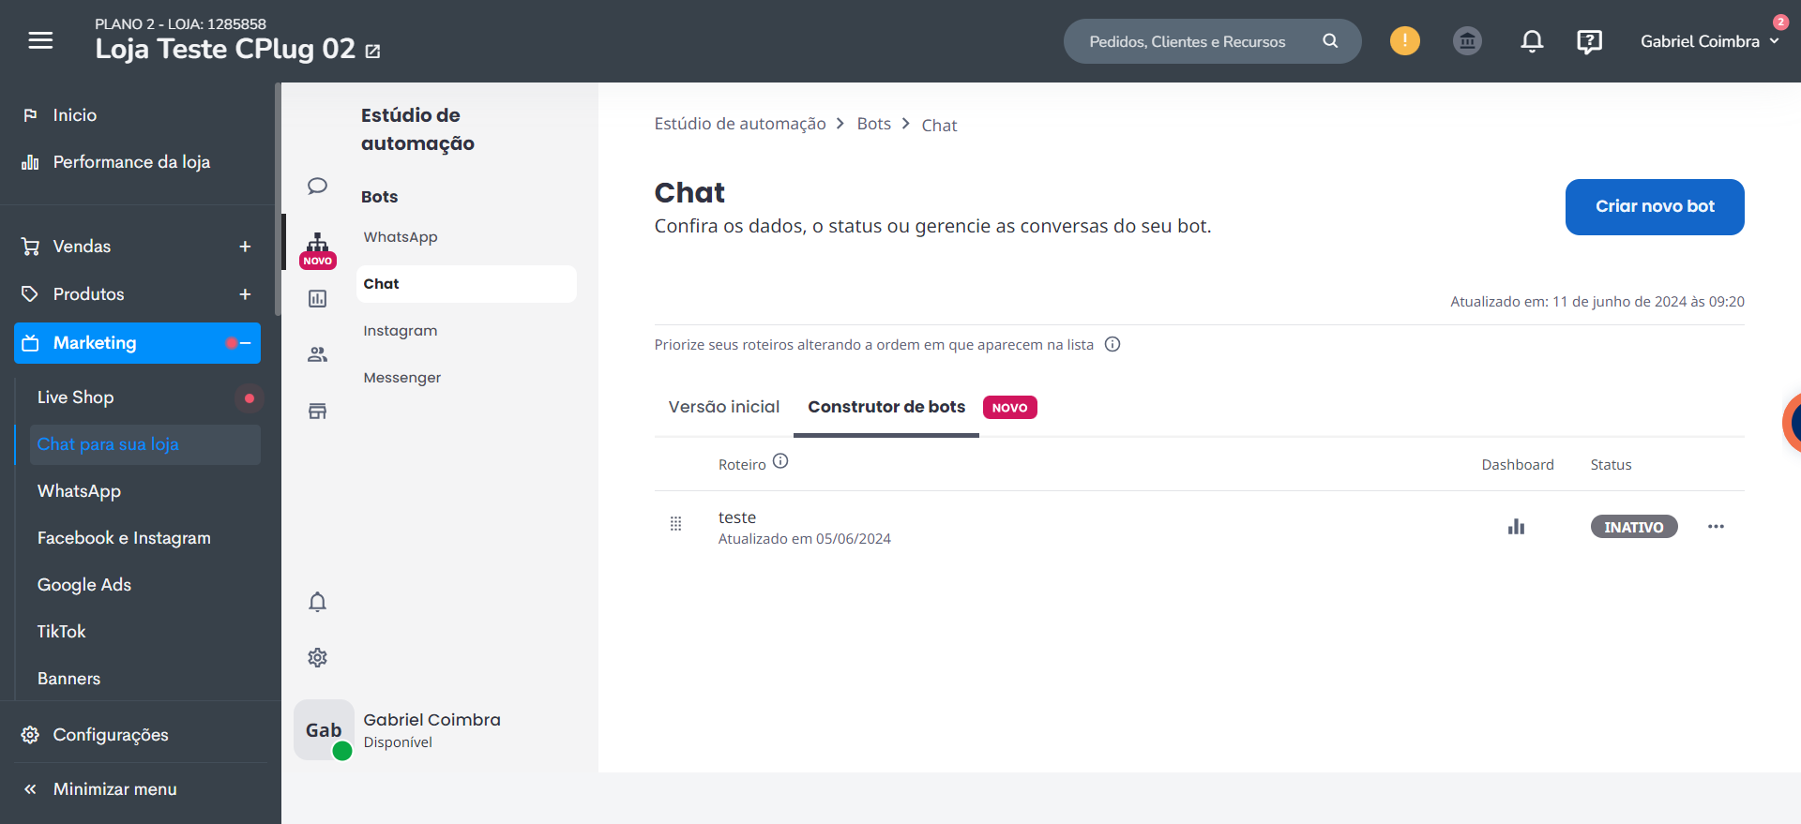The height and width of the screenshot is (824, 1801).
Task: Click the Performance da loja bar chart icon
Action: (x=30, y=162)
